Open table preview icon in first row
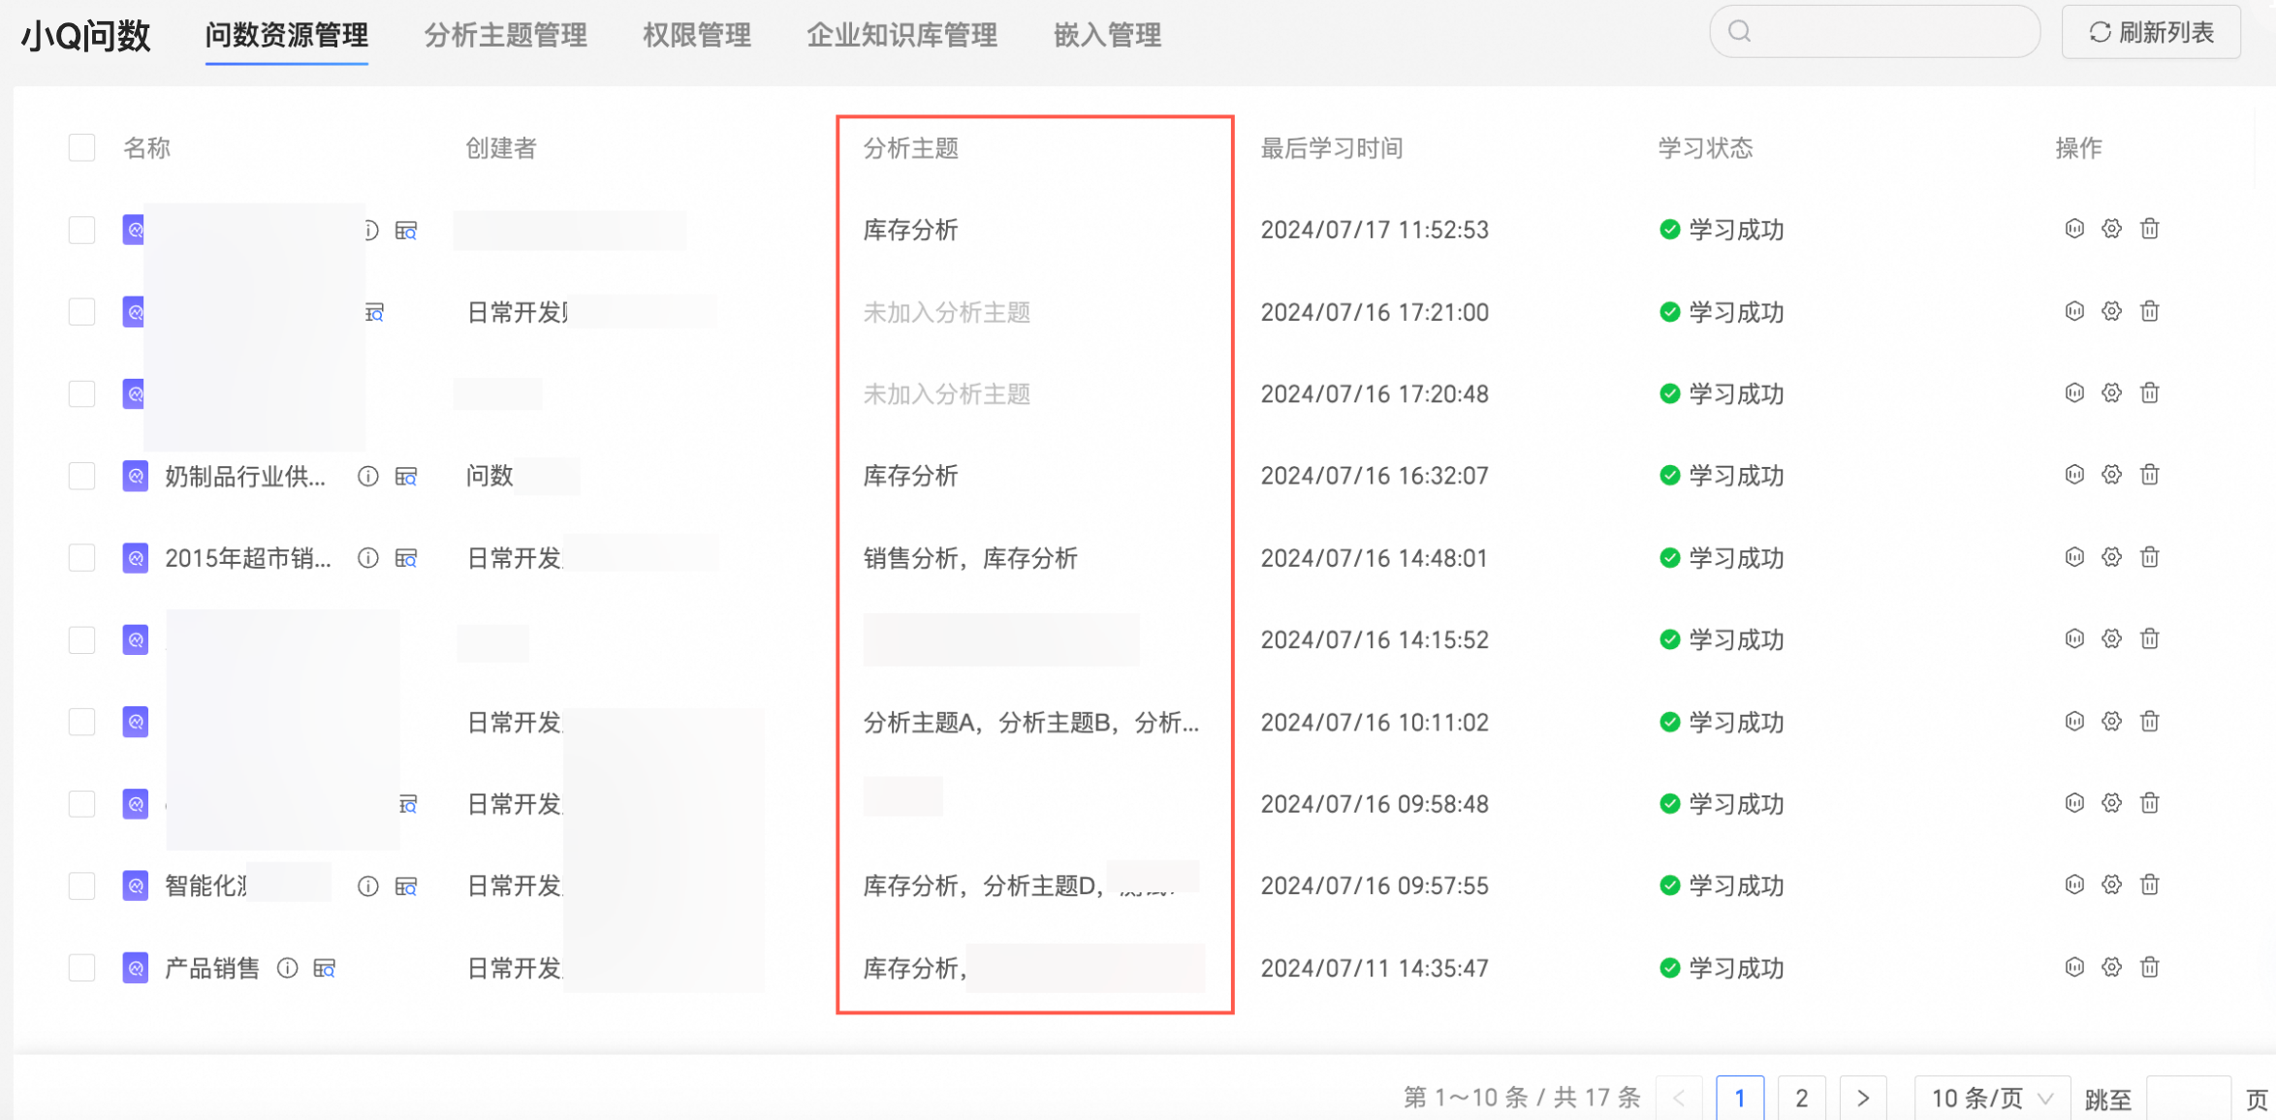 coord(406,231)
